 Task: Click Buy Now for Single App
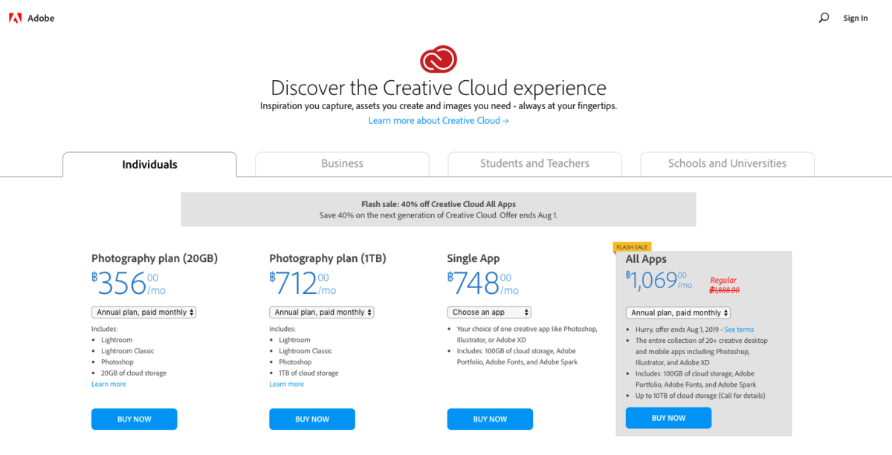pyautogui.click(x=490, y=419)
